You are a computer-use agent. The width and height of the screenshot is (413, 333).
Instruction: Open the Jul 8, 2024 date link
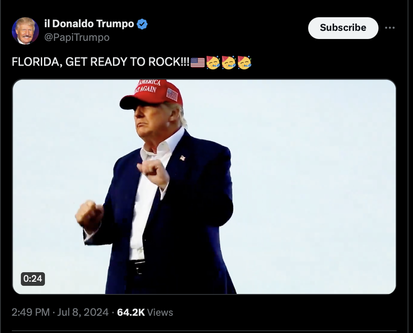83,312
